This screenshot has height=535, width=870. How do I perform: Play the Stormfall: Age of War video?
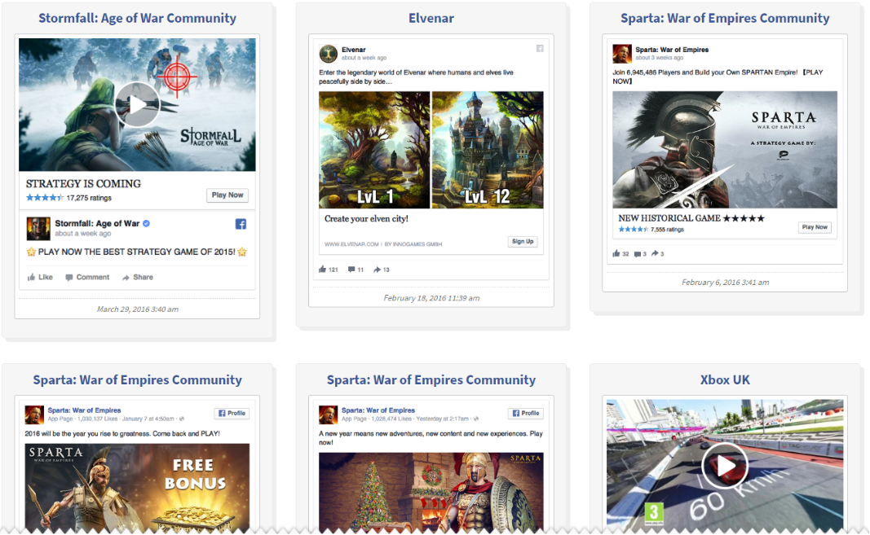(x=137, y=104)
